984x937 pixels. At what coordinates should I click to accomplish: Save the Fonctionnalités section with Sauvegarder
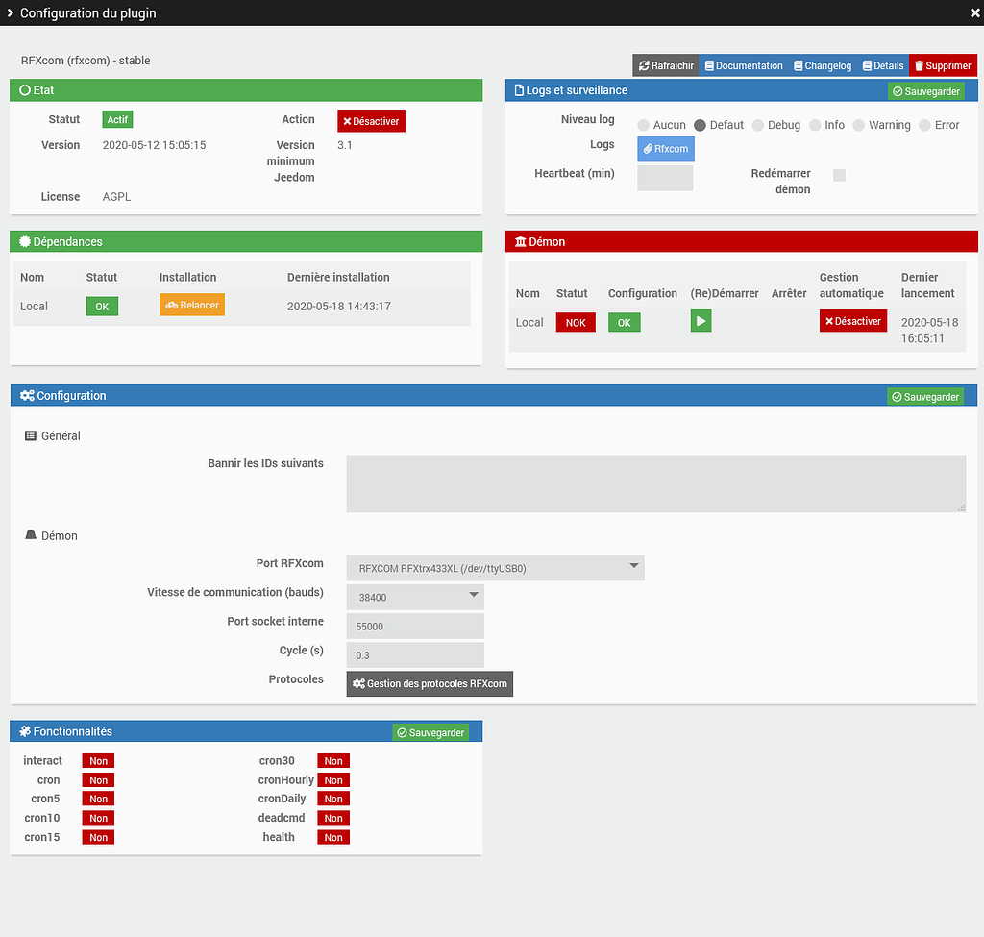pos(430,732)
